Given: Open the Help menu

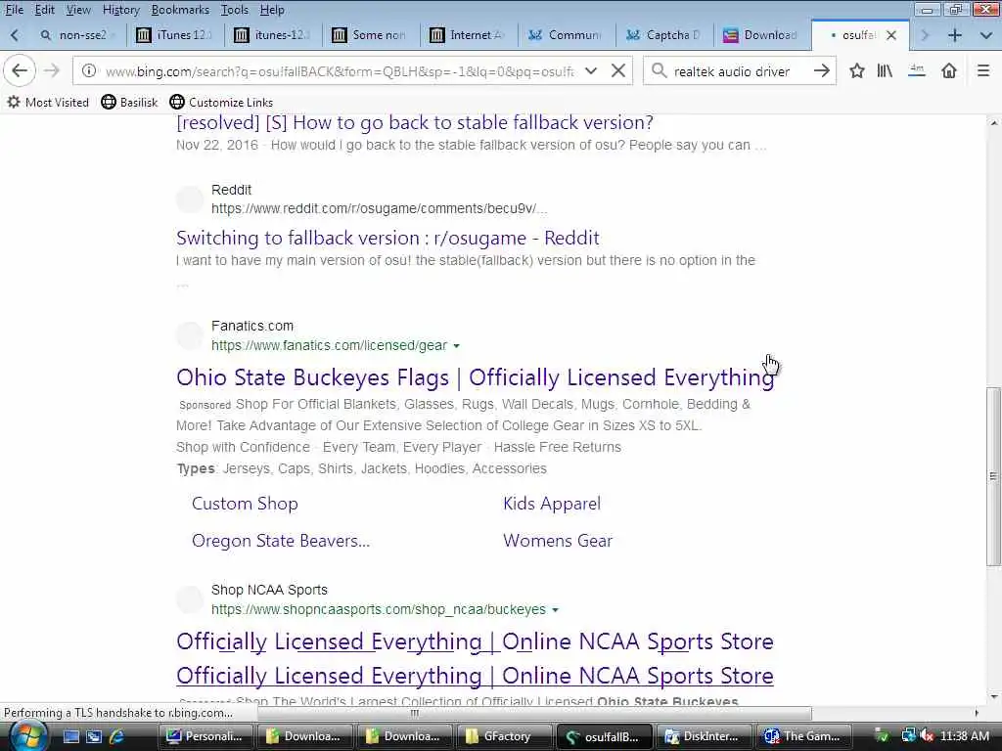Looking at the screenshot, I should (272, 10).
